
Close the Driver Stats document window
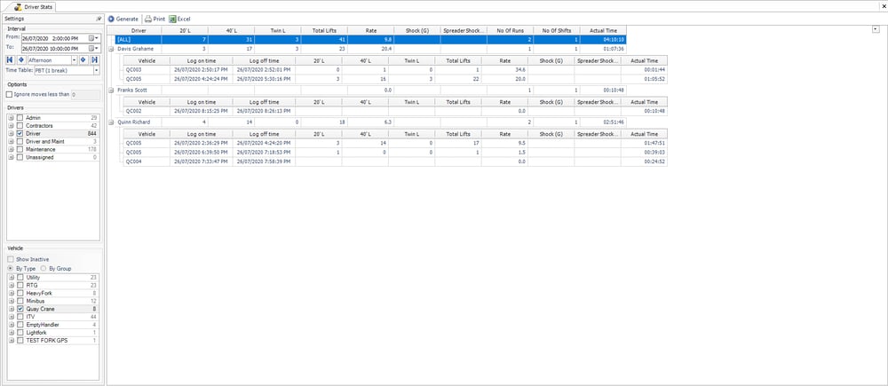pos(884,5)
